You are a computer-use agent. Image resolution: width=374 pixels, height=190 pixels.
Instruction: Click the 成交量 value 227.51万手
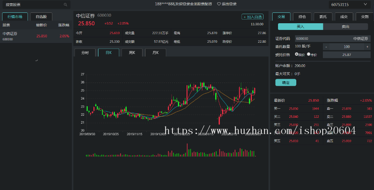tap(160, 33)
